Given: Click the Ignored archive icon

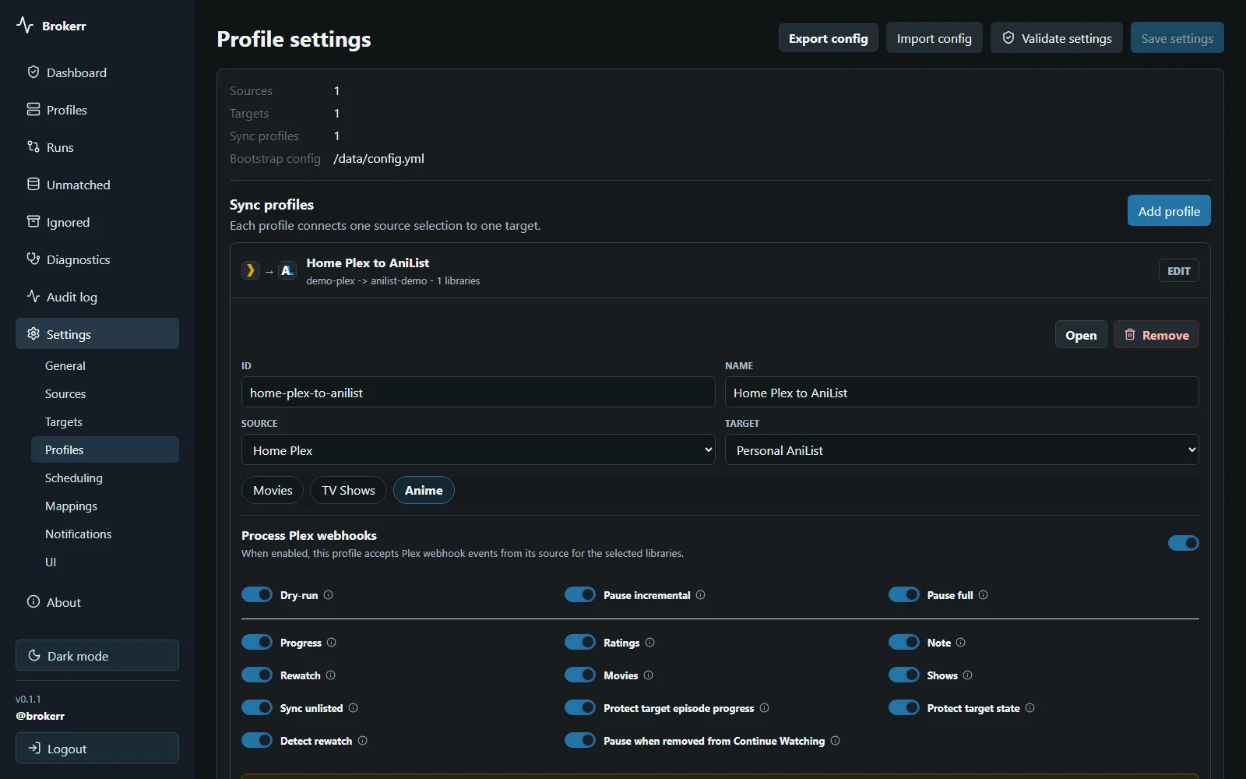Looking at the screenshot, I should (x=33, y=221).
